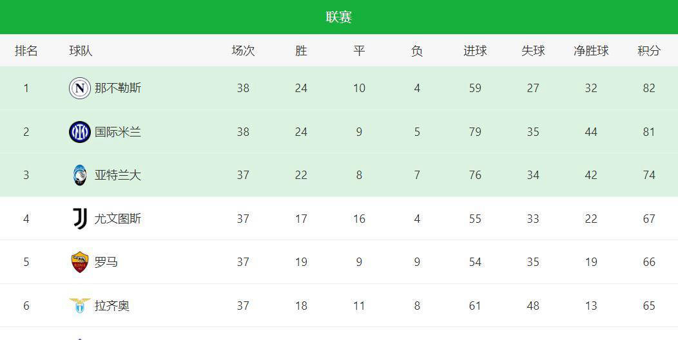This screenshot has width=678, height=340.
Task: Sort by the 积分 column header
Action: (x=649, y=50)
